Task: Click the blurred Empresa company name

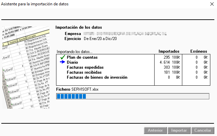Action: 125,34
